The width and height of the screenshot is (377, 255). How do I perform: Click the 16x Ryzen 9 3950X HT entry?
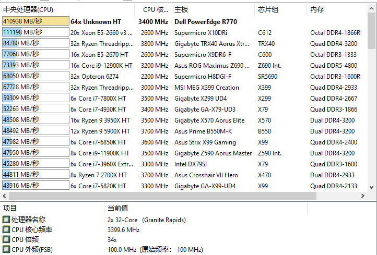click(x=100, y=120)
